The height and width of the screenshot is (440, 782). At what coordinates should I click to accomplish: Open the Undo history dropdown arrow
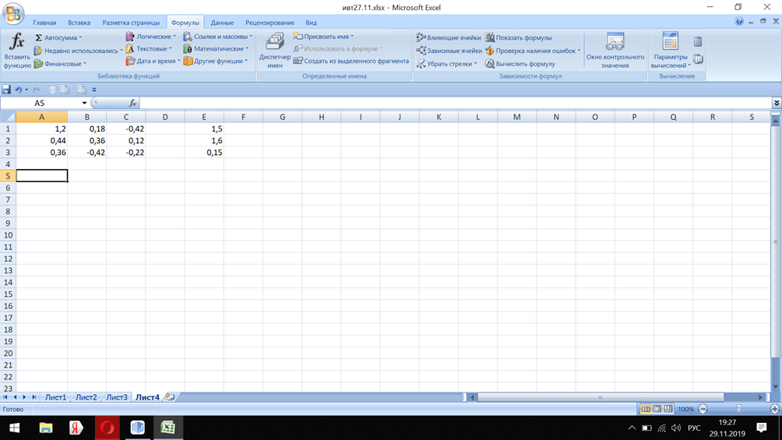click(26, 90)
